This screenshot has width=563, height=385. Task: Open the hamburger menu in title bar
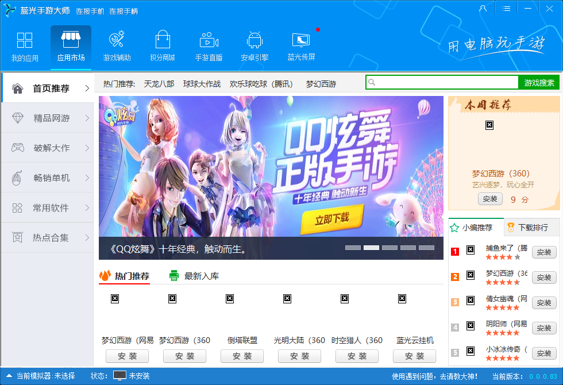(x=506, y=8)
